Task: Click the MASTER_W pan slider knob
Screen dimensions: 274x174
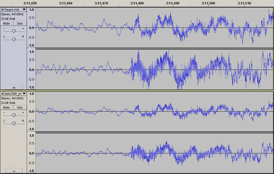Action: (14, 123)
